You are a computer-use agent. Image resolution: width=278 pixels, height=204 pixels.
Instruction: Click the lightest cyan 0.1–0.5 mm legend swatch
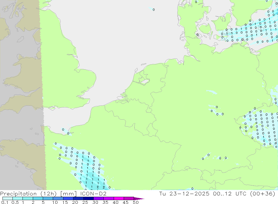8,198
